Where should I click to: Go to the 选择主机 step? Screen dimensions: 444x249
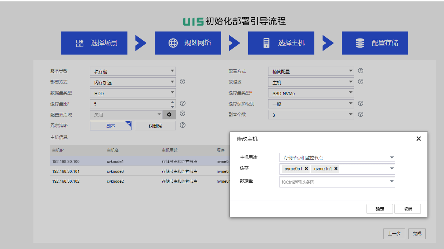pyautogui.click(x=281, y=43)
